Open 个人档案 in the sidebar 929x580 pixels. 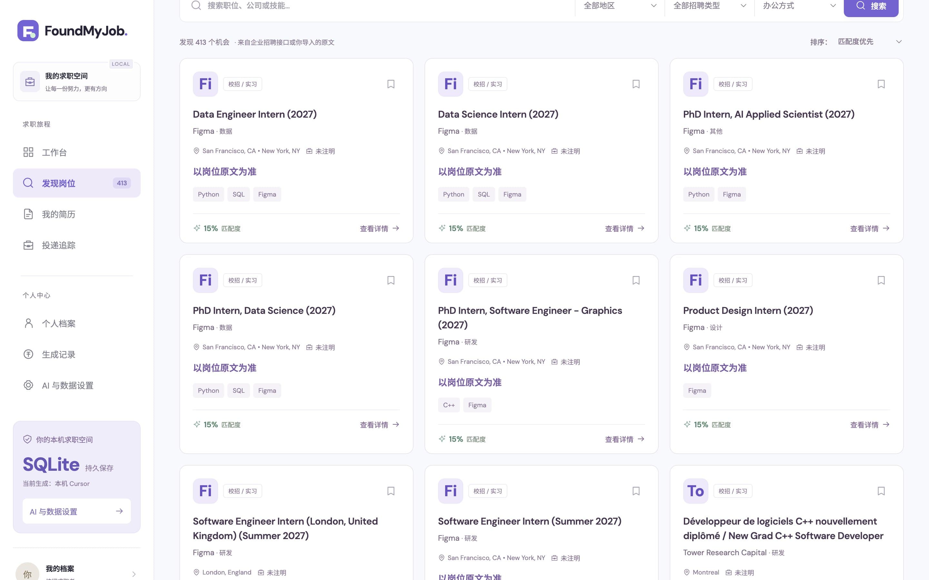[77, 324]
